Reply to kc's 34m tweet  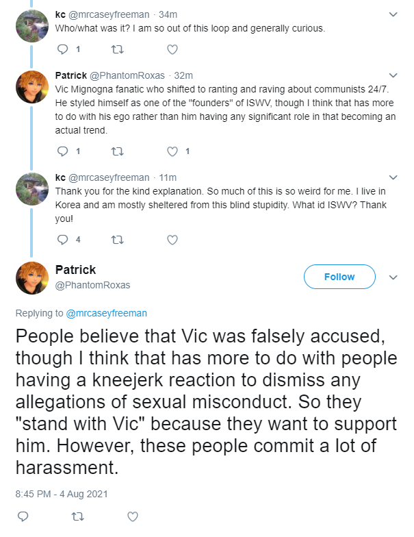click(x=63, y=49)
